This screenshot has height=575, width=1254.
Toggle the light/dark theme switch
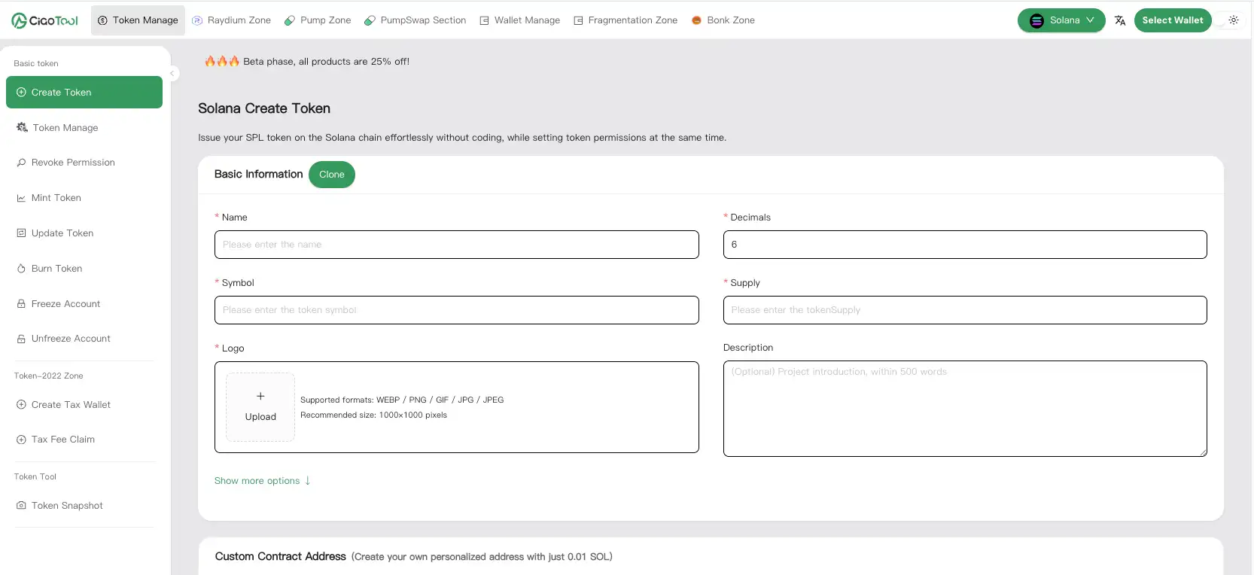coord(1232,20)
